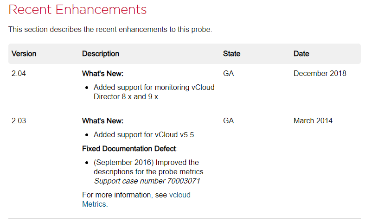Click the vCloud Director 8.x and 9.x bullet
This screenshot has height=222, width=365.
(x=154, y=92)
